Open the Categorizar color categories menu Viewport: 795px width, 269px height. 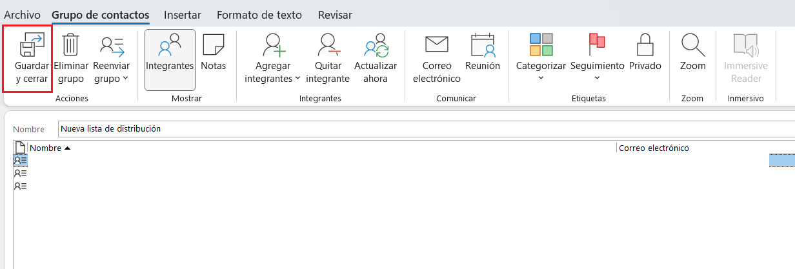tap(541, 71)
